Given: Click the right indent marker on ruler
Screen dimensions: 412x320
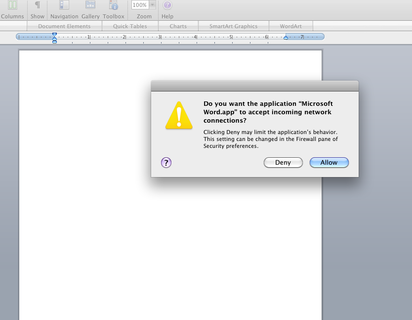Looking at the screenshot, I should point(286,38).
